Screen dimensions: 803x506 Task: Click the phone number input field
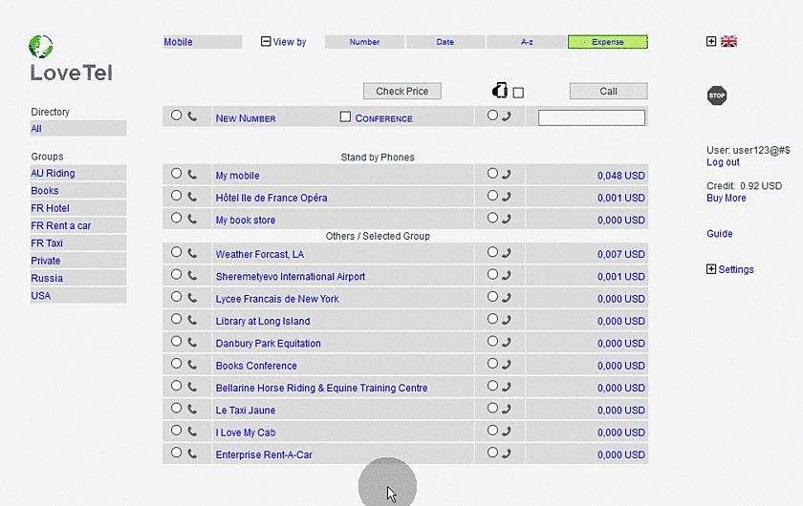(x=592, y=118)
